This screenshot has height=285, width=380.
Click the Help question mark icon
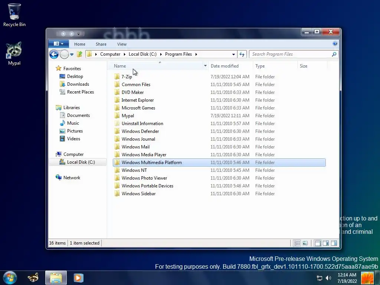point(335,44)
